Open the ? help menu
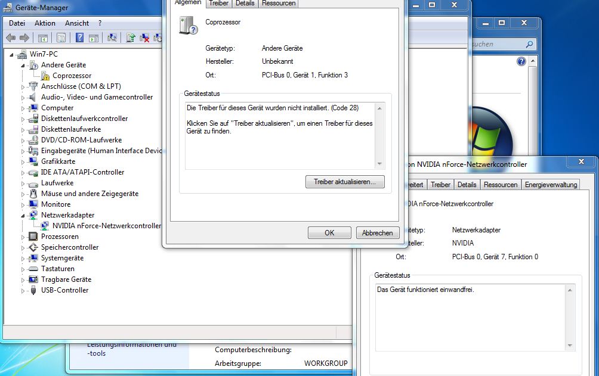599x376 pixels. click(x=100, y=23)
